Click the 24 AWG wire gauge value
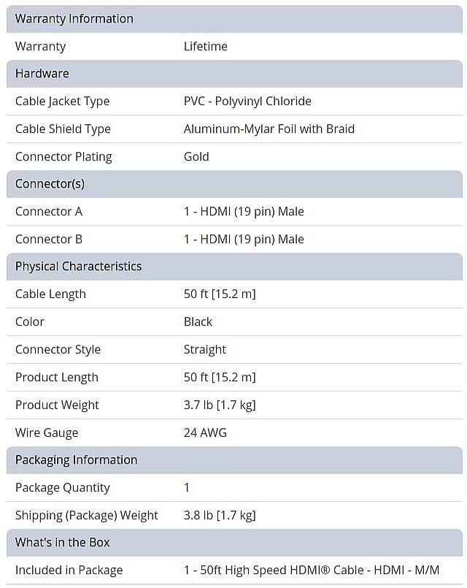The height and width of the screenshot is (588, 467). [x=205, y=433]
